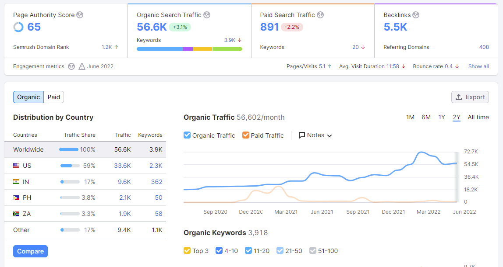Open Engagement metrics info icon
The width and height of the screenshot is (503, 267).
click(x=71, y=66)
